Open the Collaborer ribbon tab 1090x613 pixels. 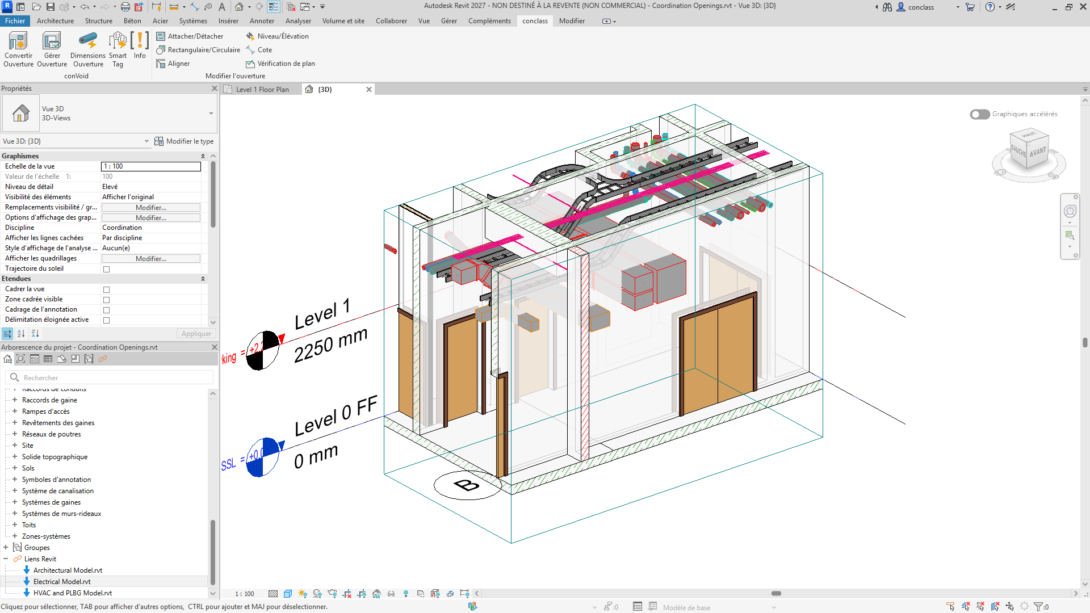point(391,21)
